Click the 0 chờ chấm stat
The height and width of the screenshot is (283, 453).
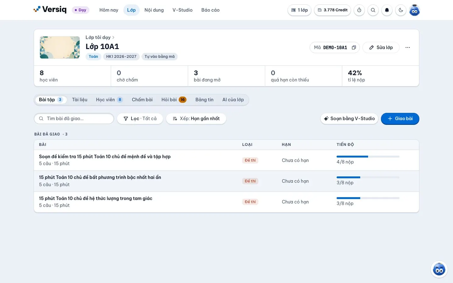(x=149, y=76)
